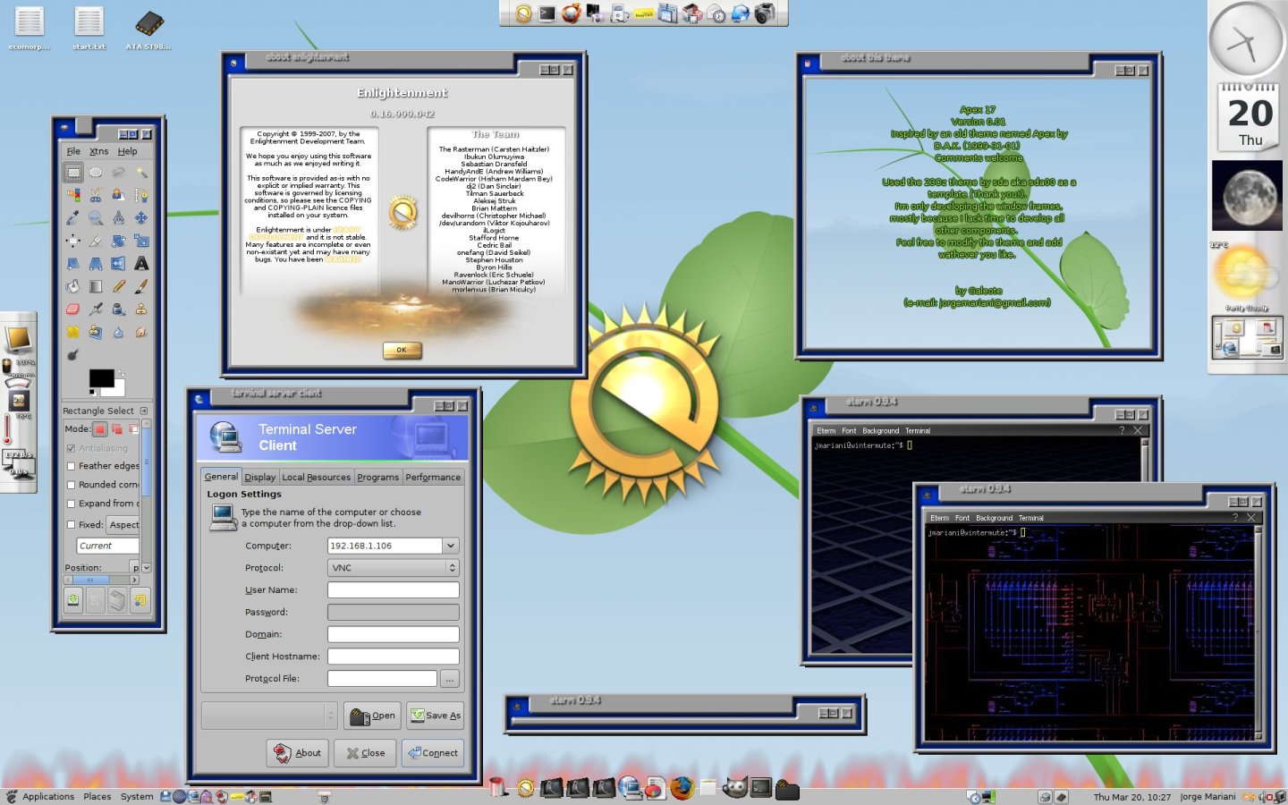Select the Dodge/Burn tool
Viewport: 1288px width, 805px height.
click(x=73, y=354)
